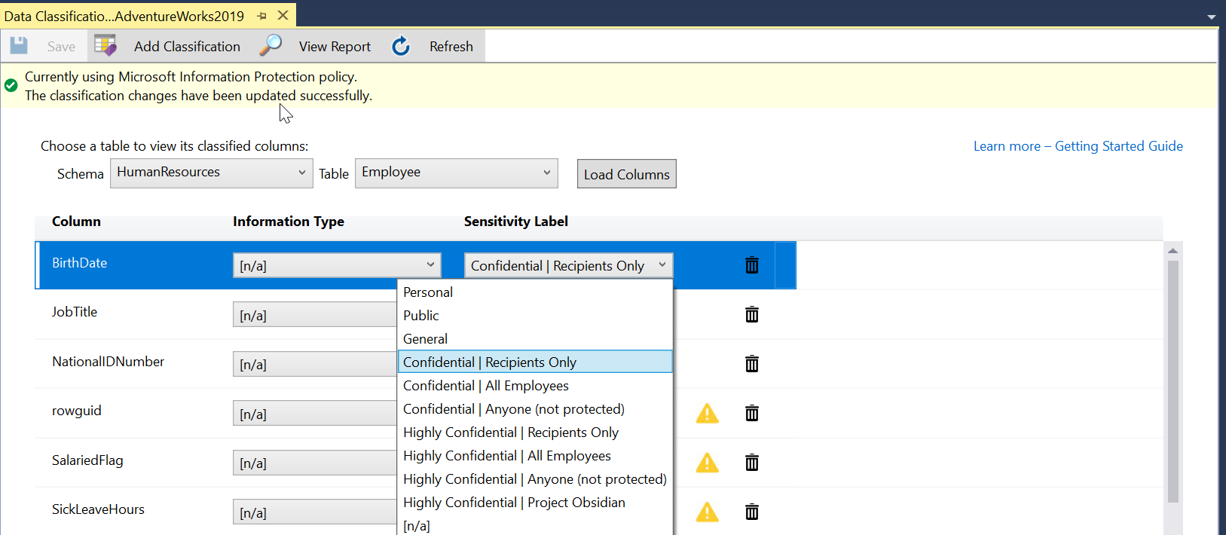1226x535 pixels.
Task: Click trash icon in SickLeaveHours row
Action: pos(751,512)
